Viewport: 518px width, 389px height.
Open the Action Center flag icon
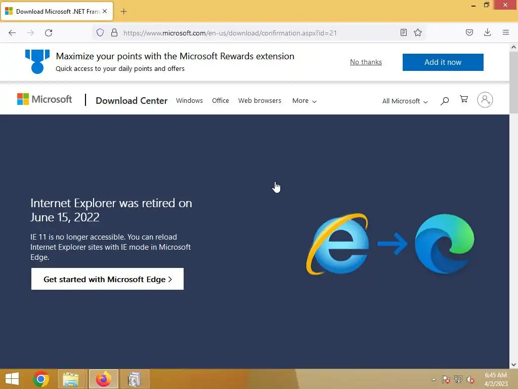446,379
